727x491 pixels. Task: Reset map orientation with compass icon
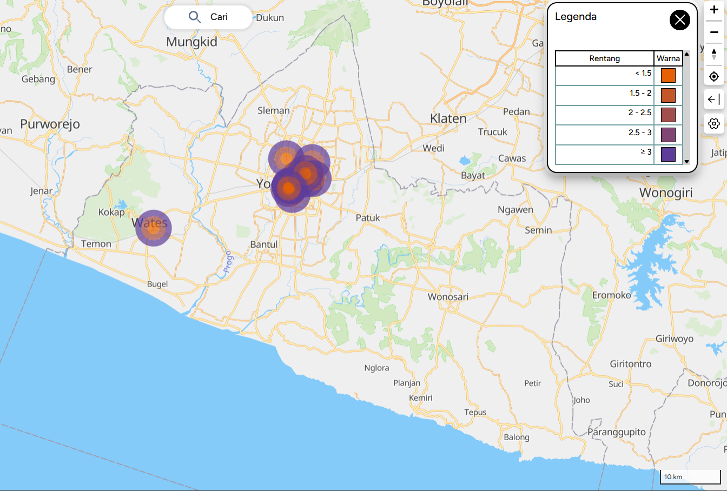pyautogui.click(x=714, y=54)
